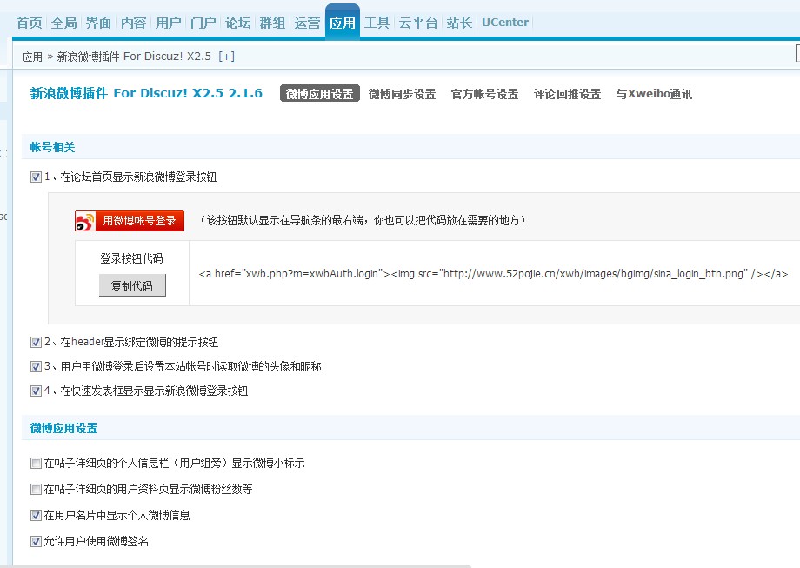This screenshot has width=800, height=568.
Task: Click the note about 导航条的最右端
Action: 363,220
